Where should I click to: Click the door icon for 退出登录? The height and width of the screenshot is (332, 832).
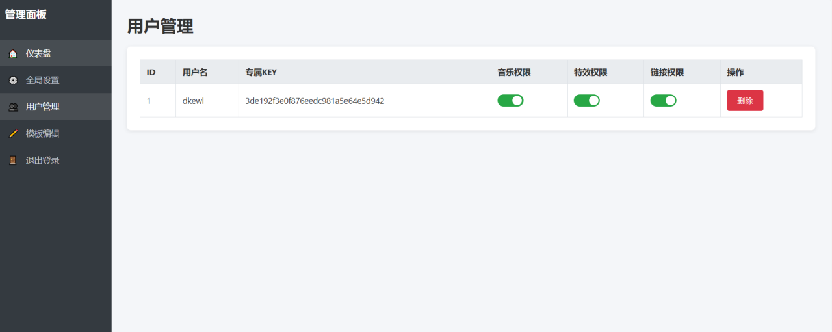[13, 160]
